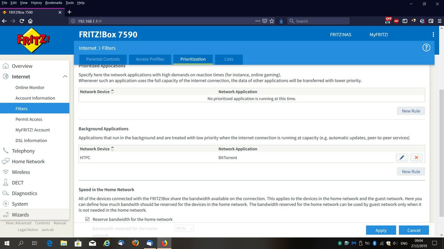This screenshot has width=444, height=249.
Task: Click New Rule under Prioritized Applications
Action: coord(411,111)
